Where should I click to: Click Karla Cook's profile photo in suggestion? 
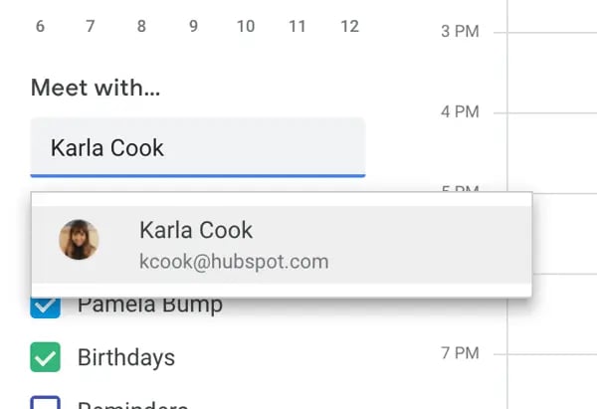coord(78,241)
